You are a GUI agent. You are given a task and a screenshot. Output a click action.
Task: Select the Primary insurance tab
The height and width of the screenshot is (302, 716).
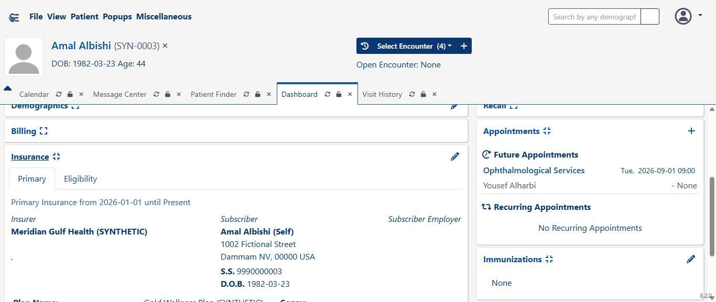coord(32,178)
